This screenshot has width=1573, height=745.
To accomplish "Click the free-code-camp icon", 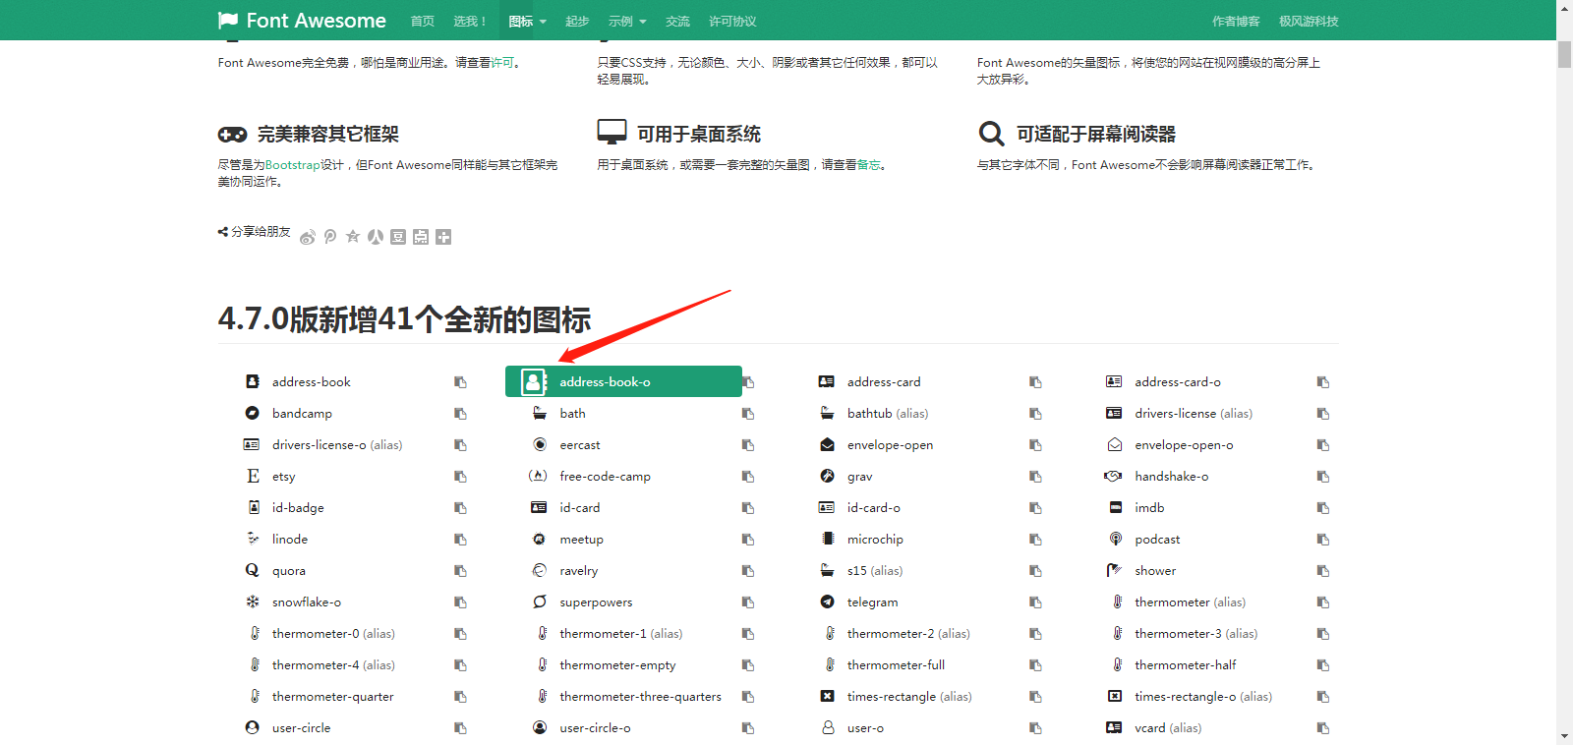I will click(538, 476).
